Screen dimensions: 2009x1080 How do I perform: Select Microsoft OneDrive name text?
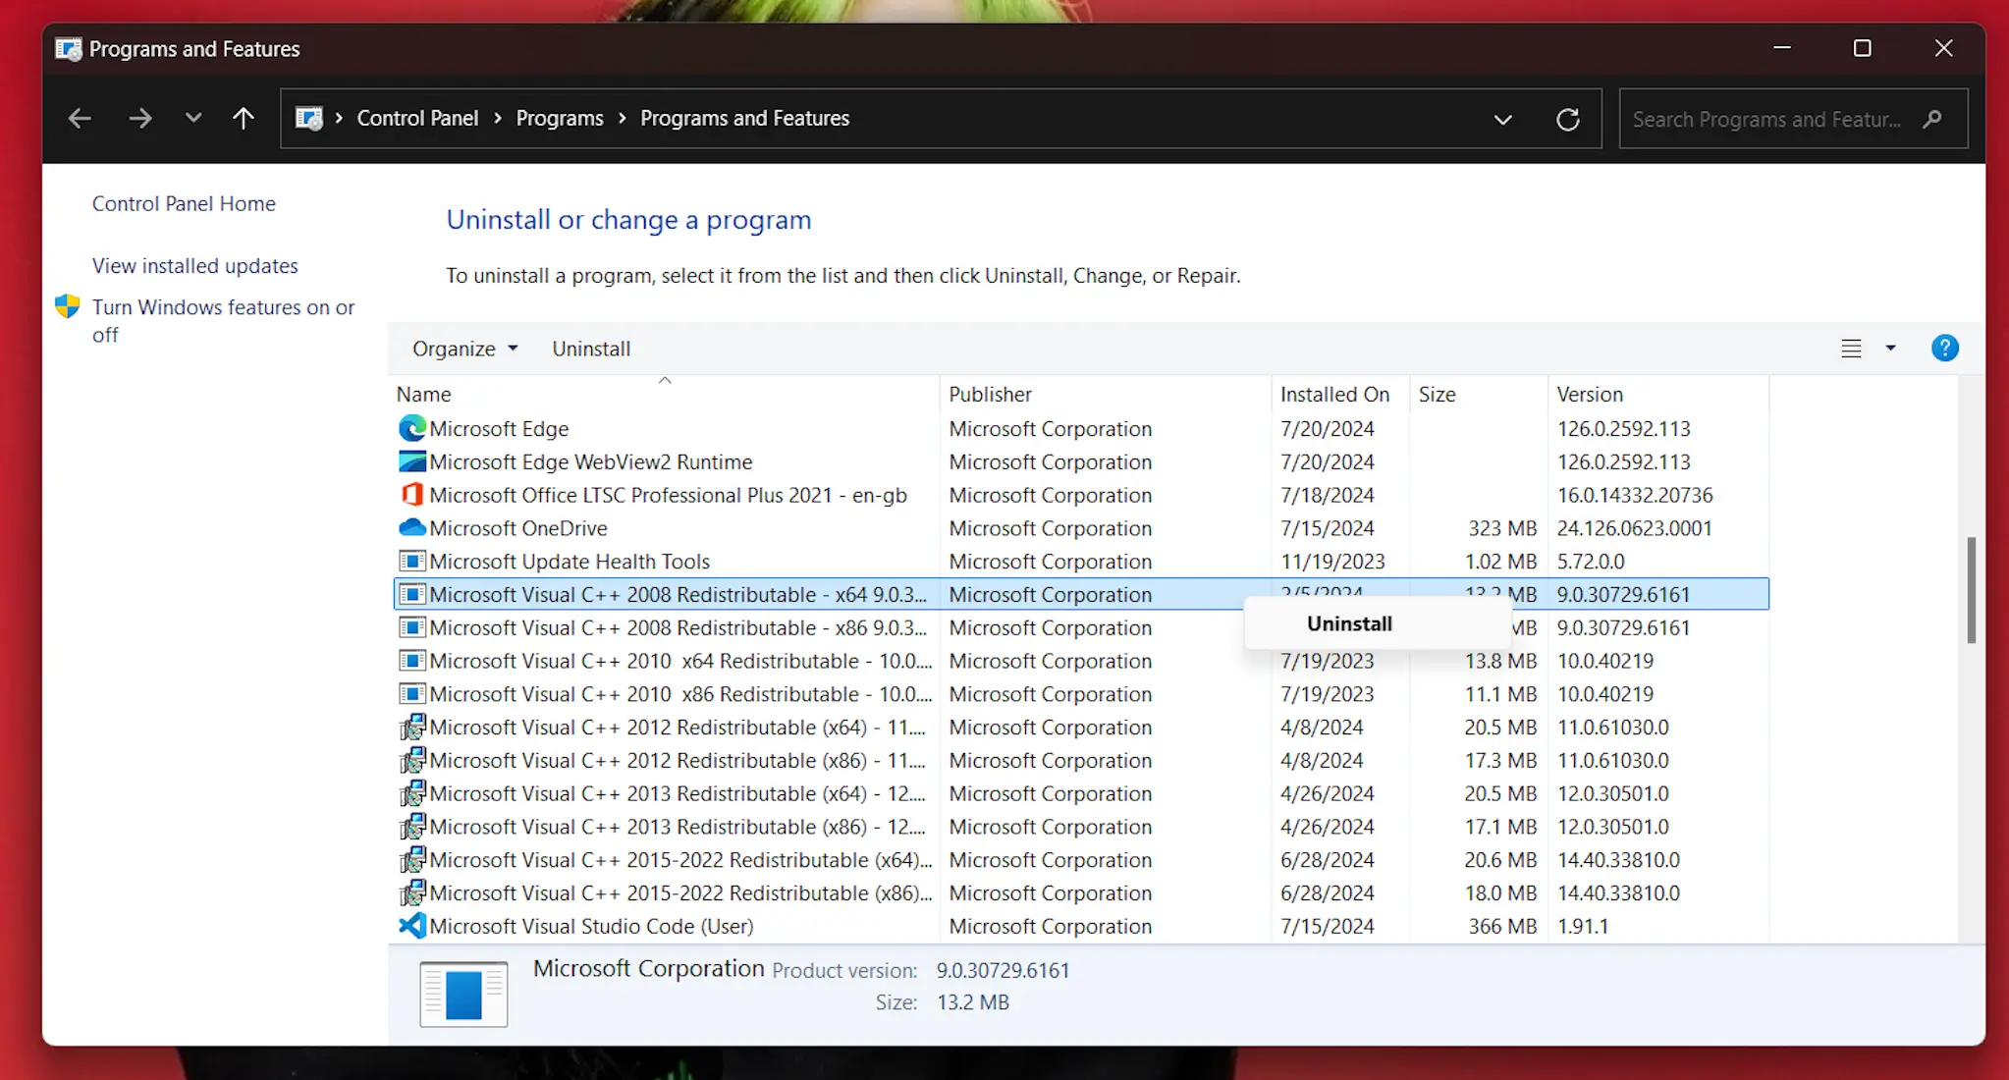[x=518, y=528]
